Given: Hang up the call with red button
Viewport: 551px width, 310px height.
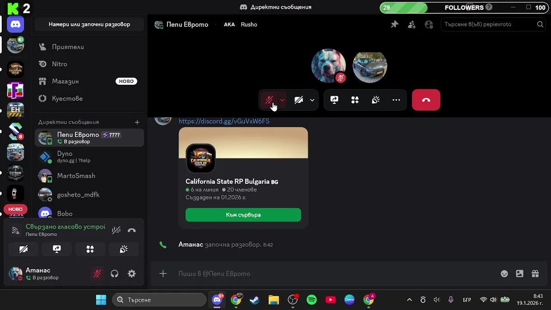Looking at the screenshot, I should pyautogui.click(x=426, y=100).
